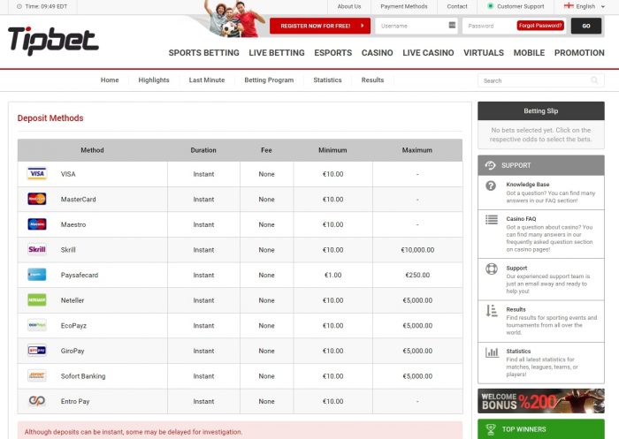Click the Forgot Password button
This screenshot has width=619, height=439.
tap(540, 26)
